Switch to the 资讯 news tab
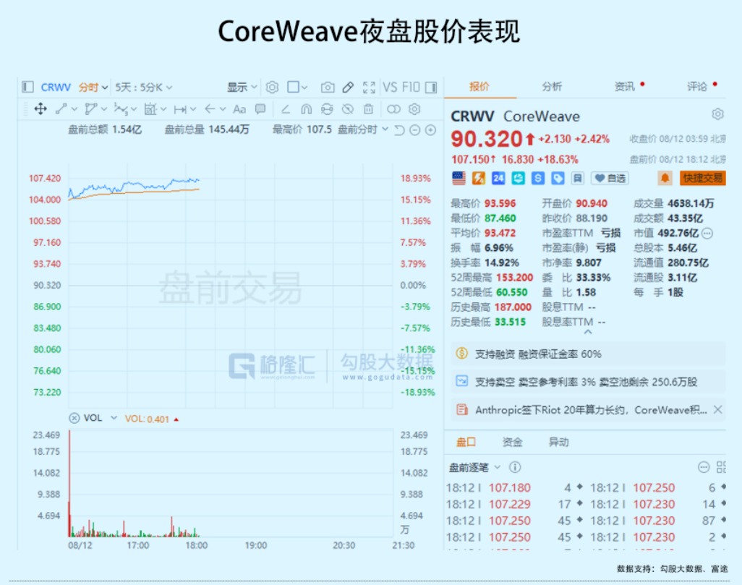Screen dimensions: 742x585 click(x=625, y=87)
